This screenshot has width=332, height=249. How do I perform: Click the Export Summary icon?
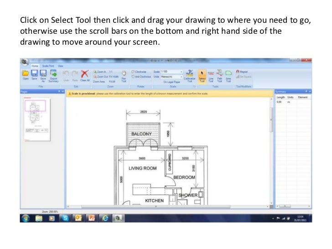tap(53, 73)
